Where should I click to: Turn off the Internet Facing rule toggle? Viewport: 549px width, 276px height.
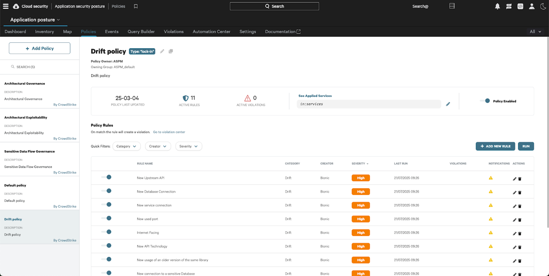pyautogui.click(x=106, y=232)
